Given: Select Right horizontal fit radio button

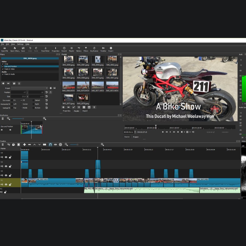Looking at the screenshot, I should [x=33, y=104].
